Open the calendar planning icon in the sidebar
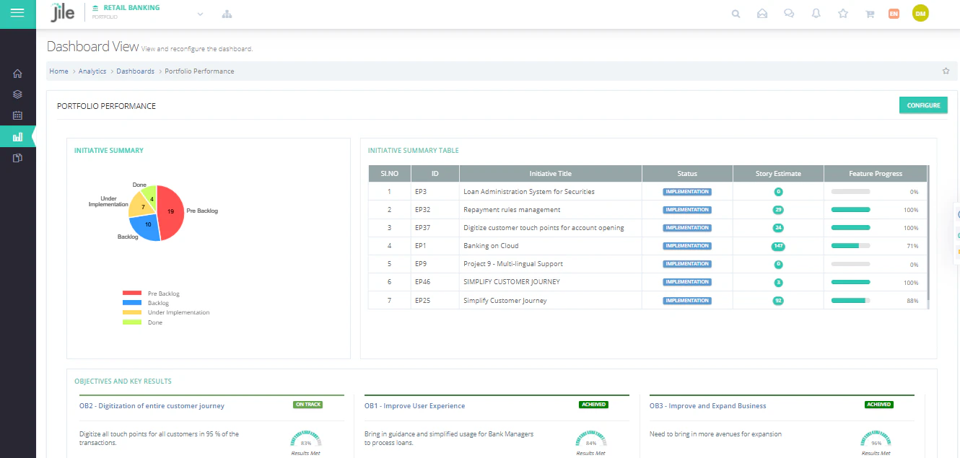960x458 pixels. click(x=17, y=115)
